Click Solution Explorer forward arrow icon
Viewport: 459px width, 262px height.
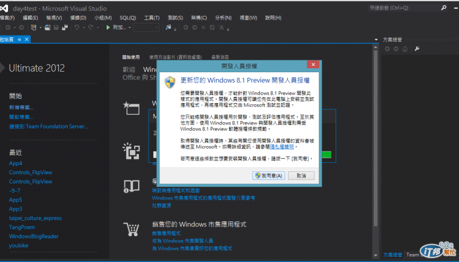[x=396, y=49]
